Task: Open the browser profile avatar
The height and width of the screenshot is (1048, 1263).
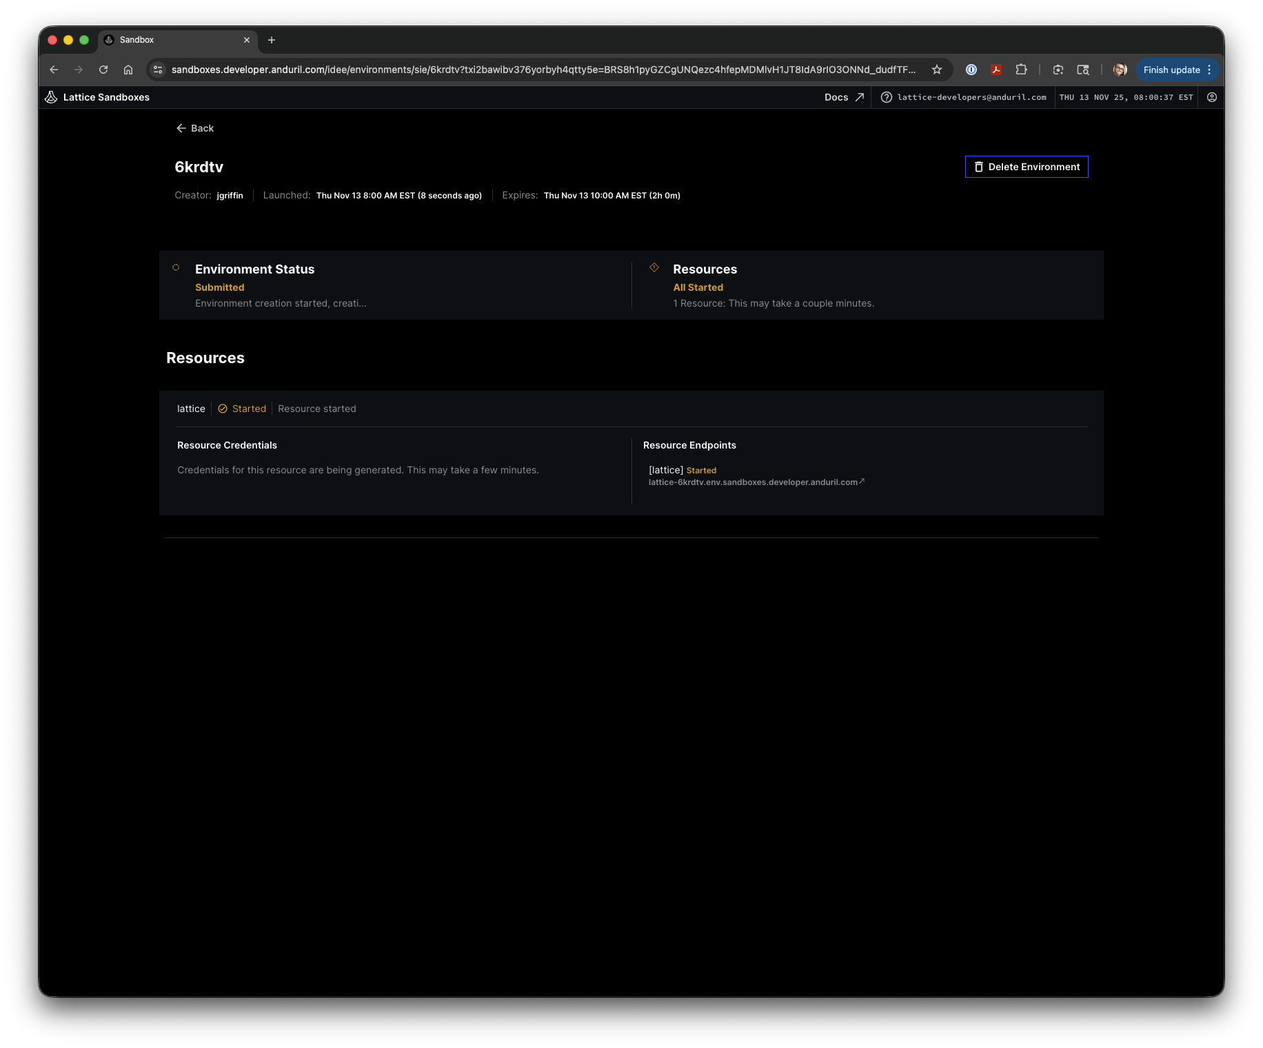Action: (x=1120, y=70)
